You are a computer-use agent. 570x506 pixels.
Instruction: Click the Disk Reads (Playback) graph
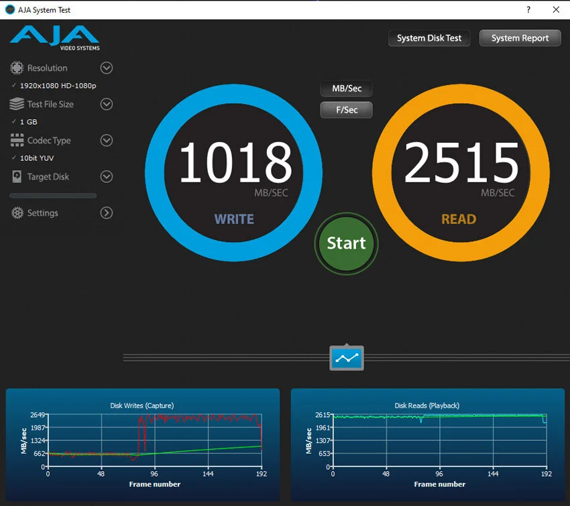tap(428, 445)
